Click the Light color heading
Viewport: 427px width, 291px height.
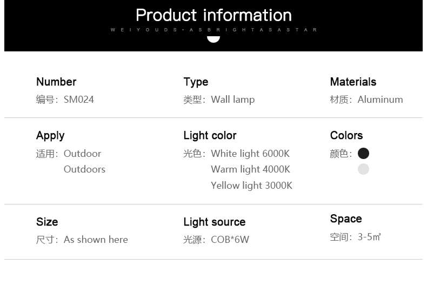[x=210, y=136]
